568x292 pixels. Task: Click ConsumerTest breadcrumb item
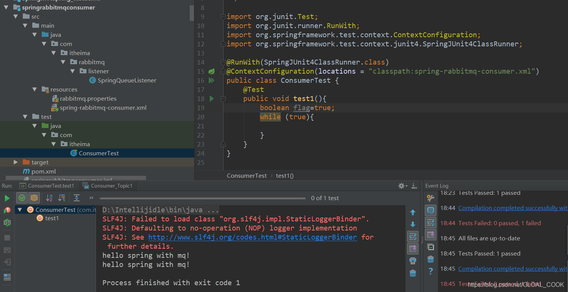[x=247, y=175]
